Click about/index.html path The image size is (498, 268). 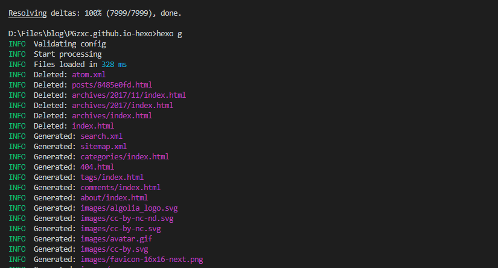[x=114, y=198]
